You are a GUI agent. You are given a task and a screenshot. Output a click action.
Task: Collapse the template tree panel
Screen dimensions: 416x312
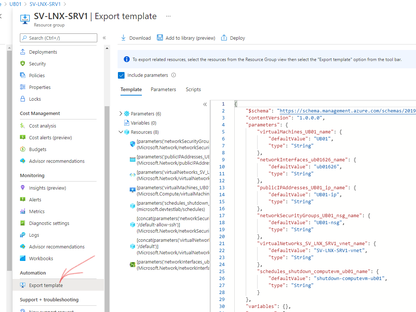coord(205,104)
